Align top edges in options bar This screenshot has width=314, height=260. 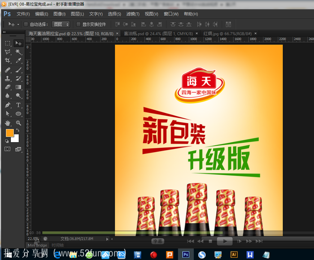(x=118, y=24)
